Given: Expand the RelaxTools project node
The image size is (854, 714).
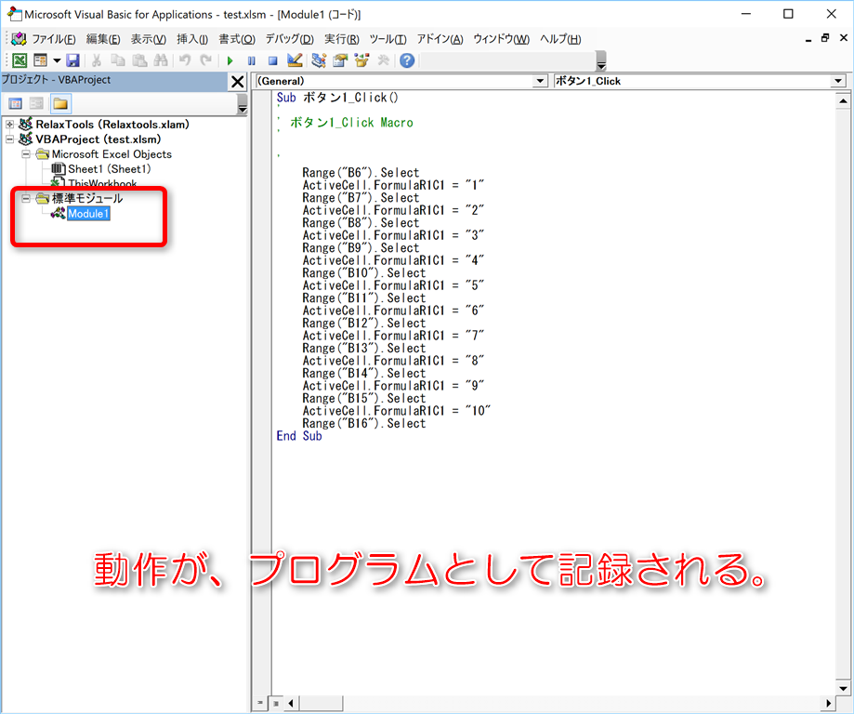Looking at the screenshot, I should pyautogui.click(x=10, y=125).
